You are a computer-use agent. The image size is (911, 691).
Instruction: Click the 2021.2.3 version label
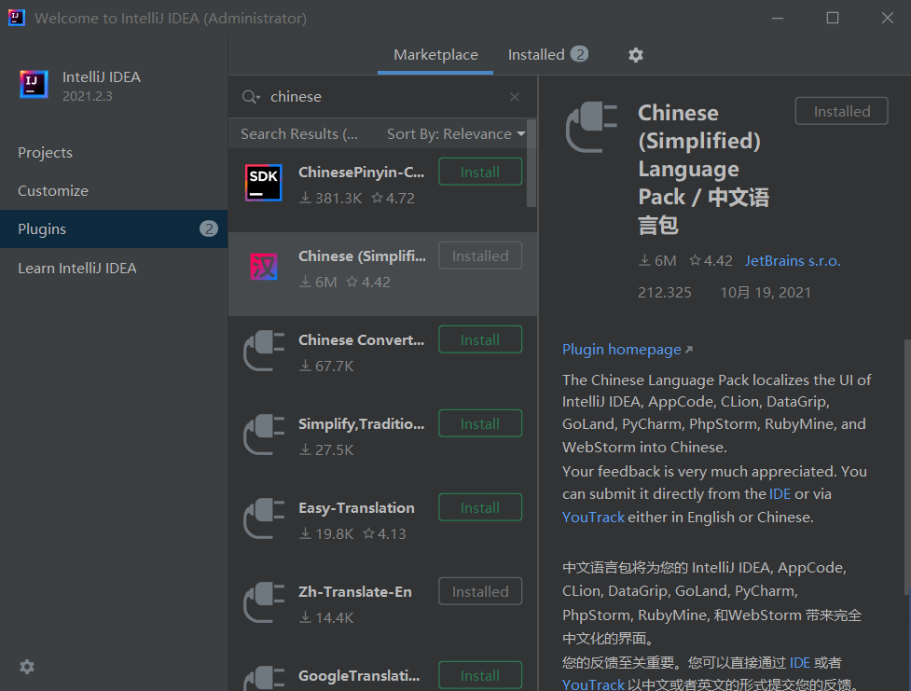pyautogui.click(x=87, y=96)
